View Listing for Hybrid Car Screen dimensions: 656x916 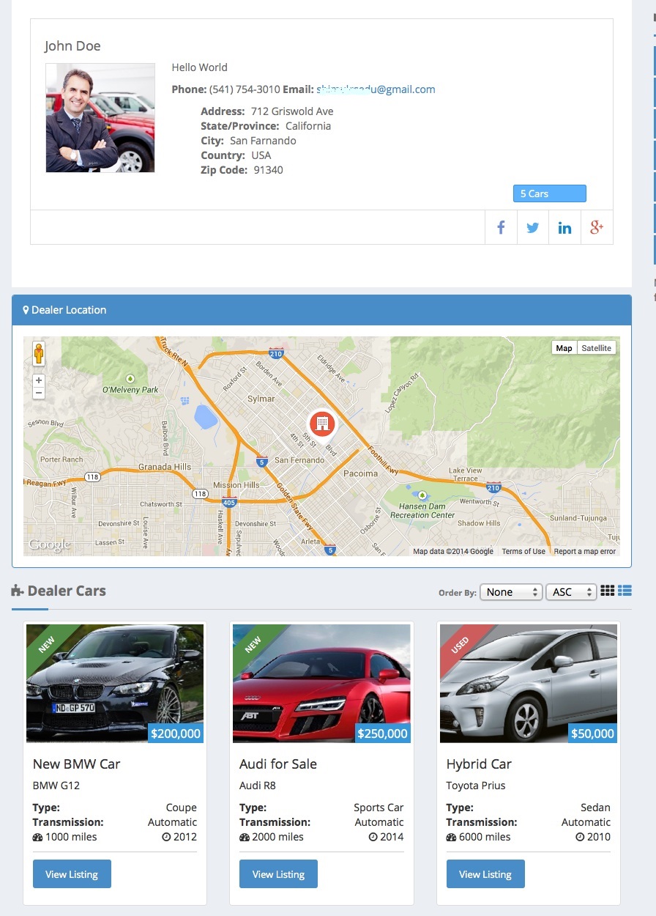(x=485, y=874)
